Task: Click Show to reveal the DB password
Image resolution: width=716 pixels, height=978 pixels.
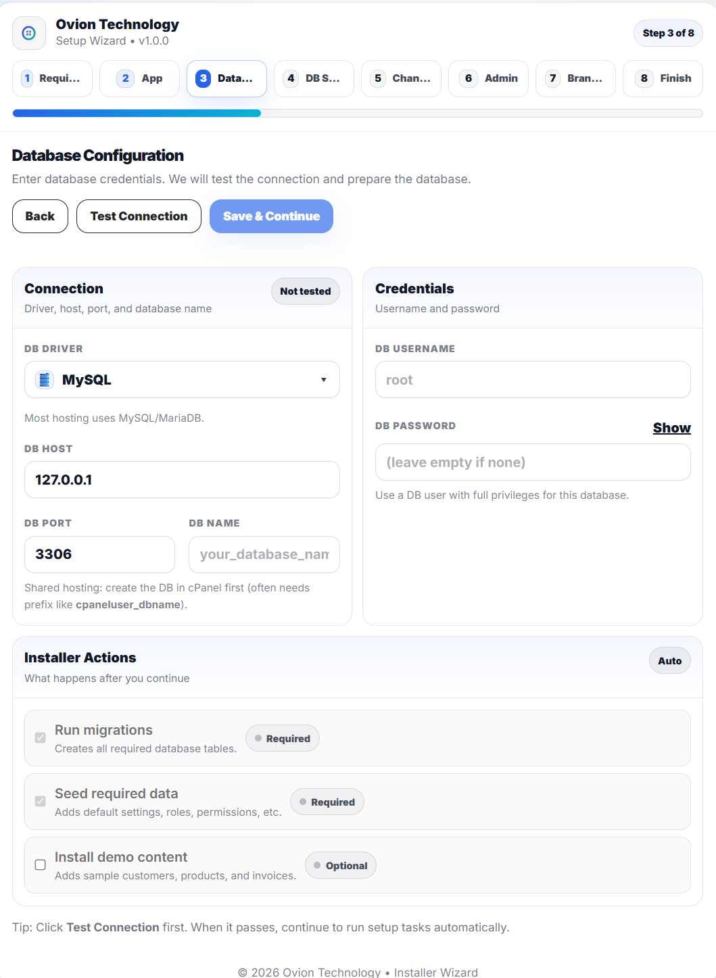Action: tap(671, 428)
